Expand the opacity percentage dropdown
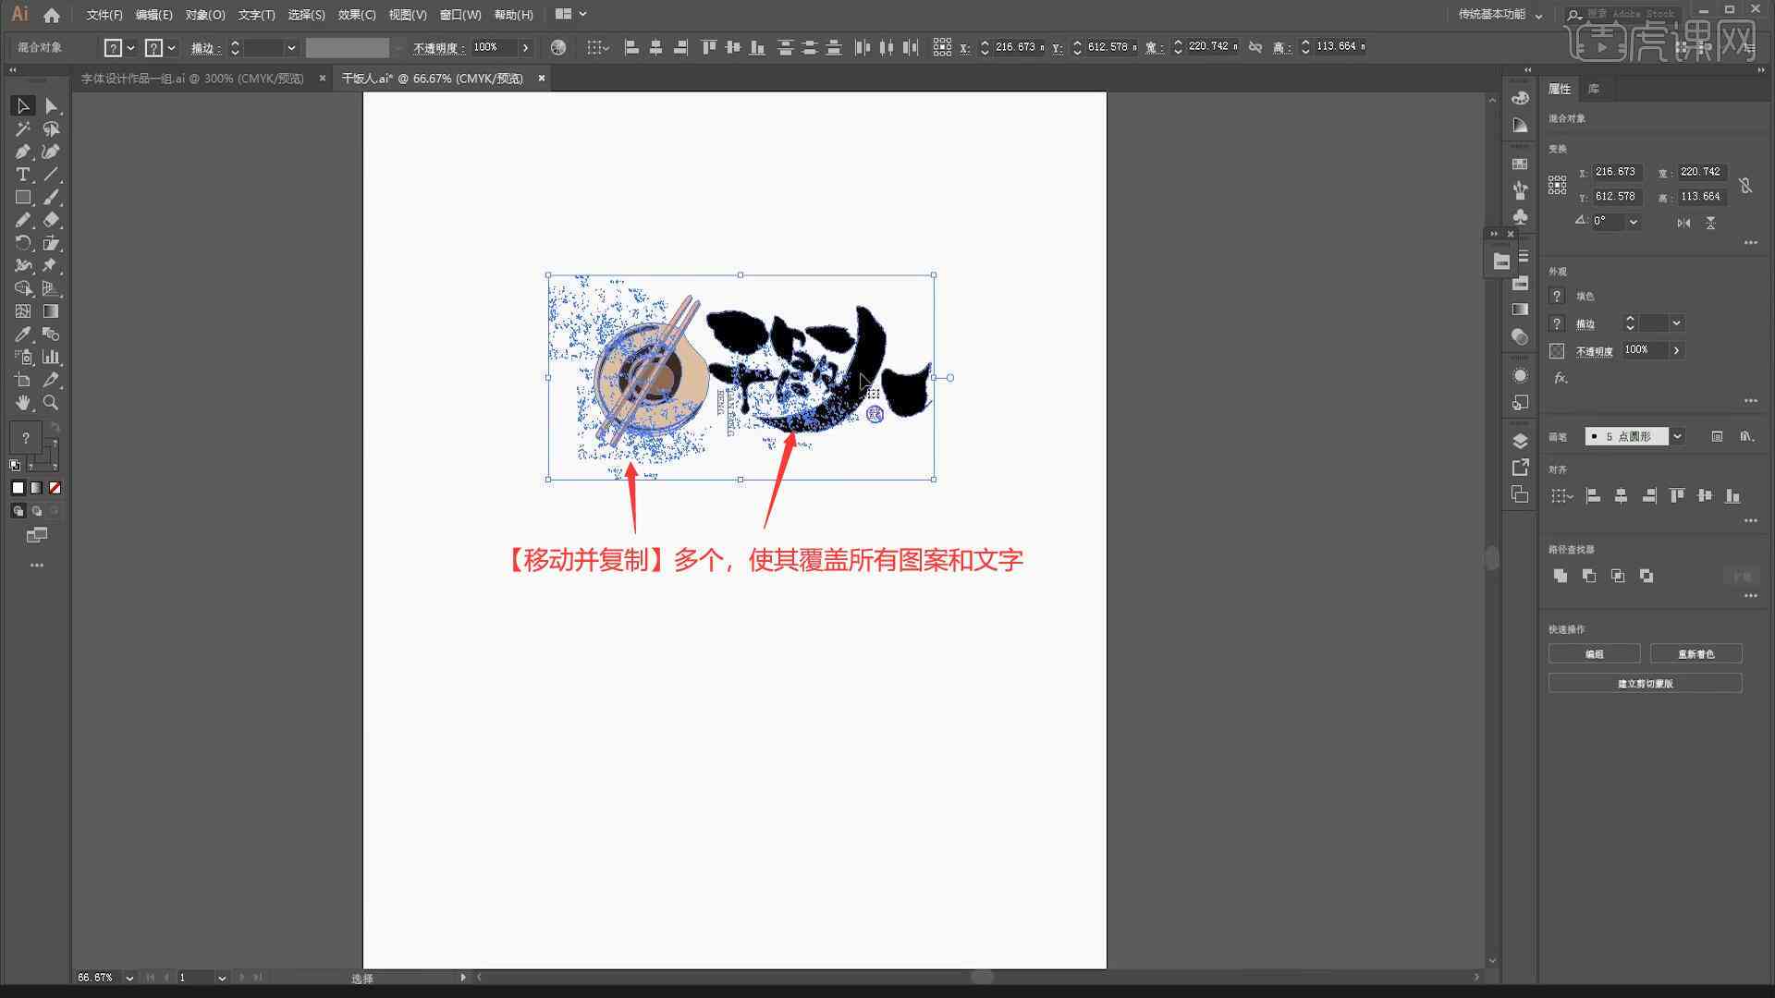Image resolution: width=1775 pixels, height=998 pixels. 527,46
